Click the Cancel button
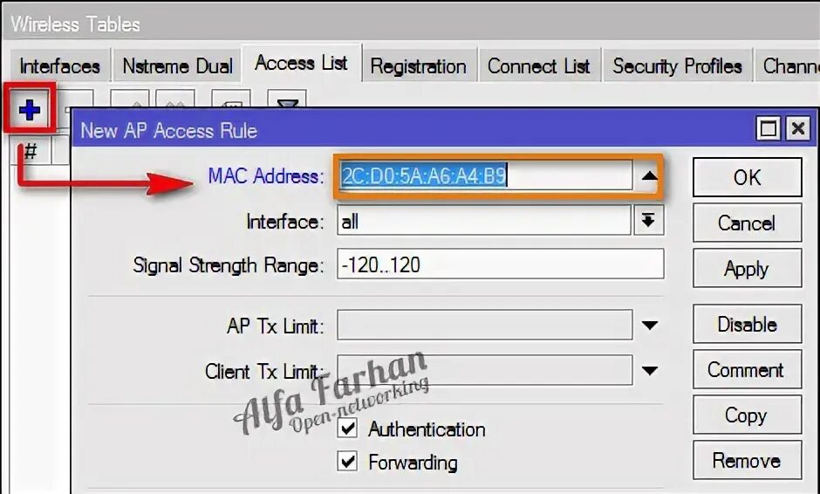This screenshot has height=494, width=820. pyautogui.click(x=748, y=223)
